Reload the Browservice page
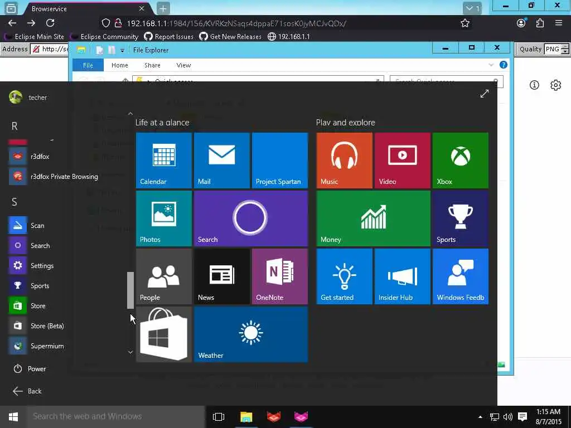Viewport: 571px width, 428px height. coord(50,23)
